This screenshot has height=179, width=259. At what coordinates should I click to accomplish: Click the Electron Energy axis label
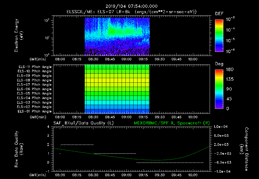pos(19,35)
